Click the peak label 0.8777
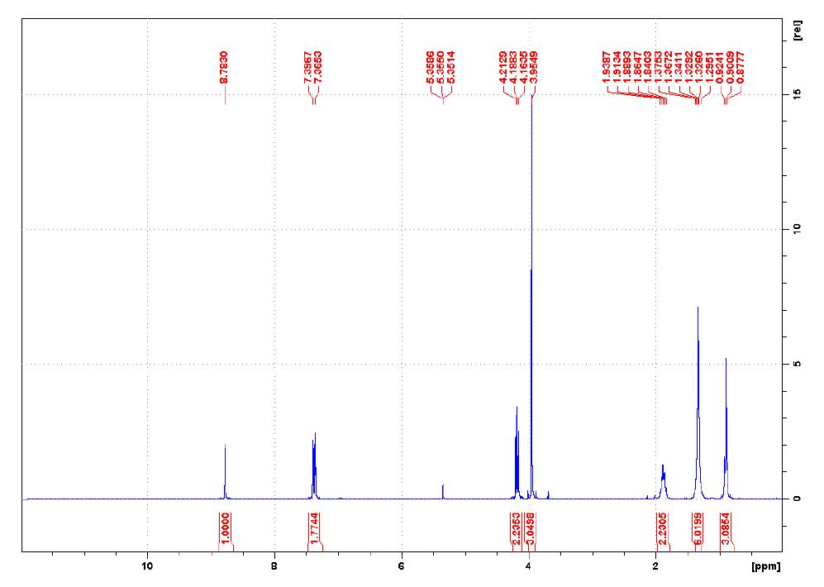This screenshot has height=587, width=824. (x=741, y=66)
